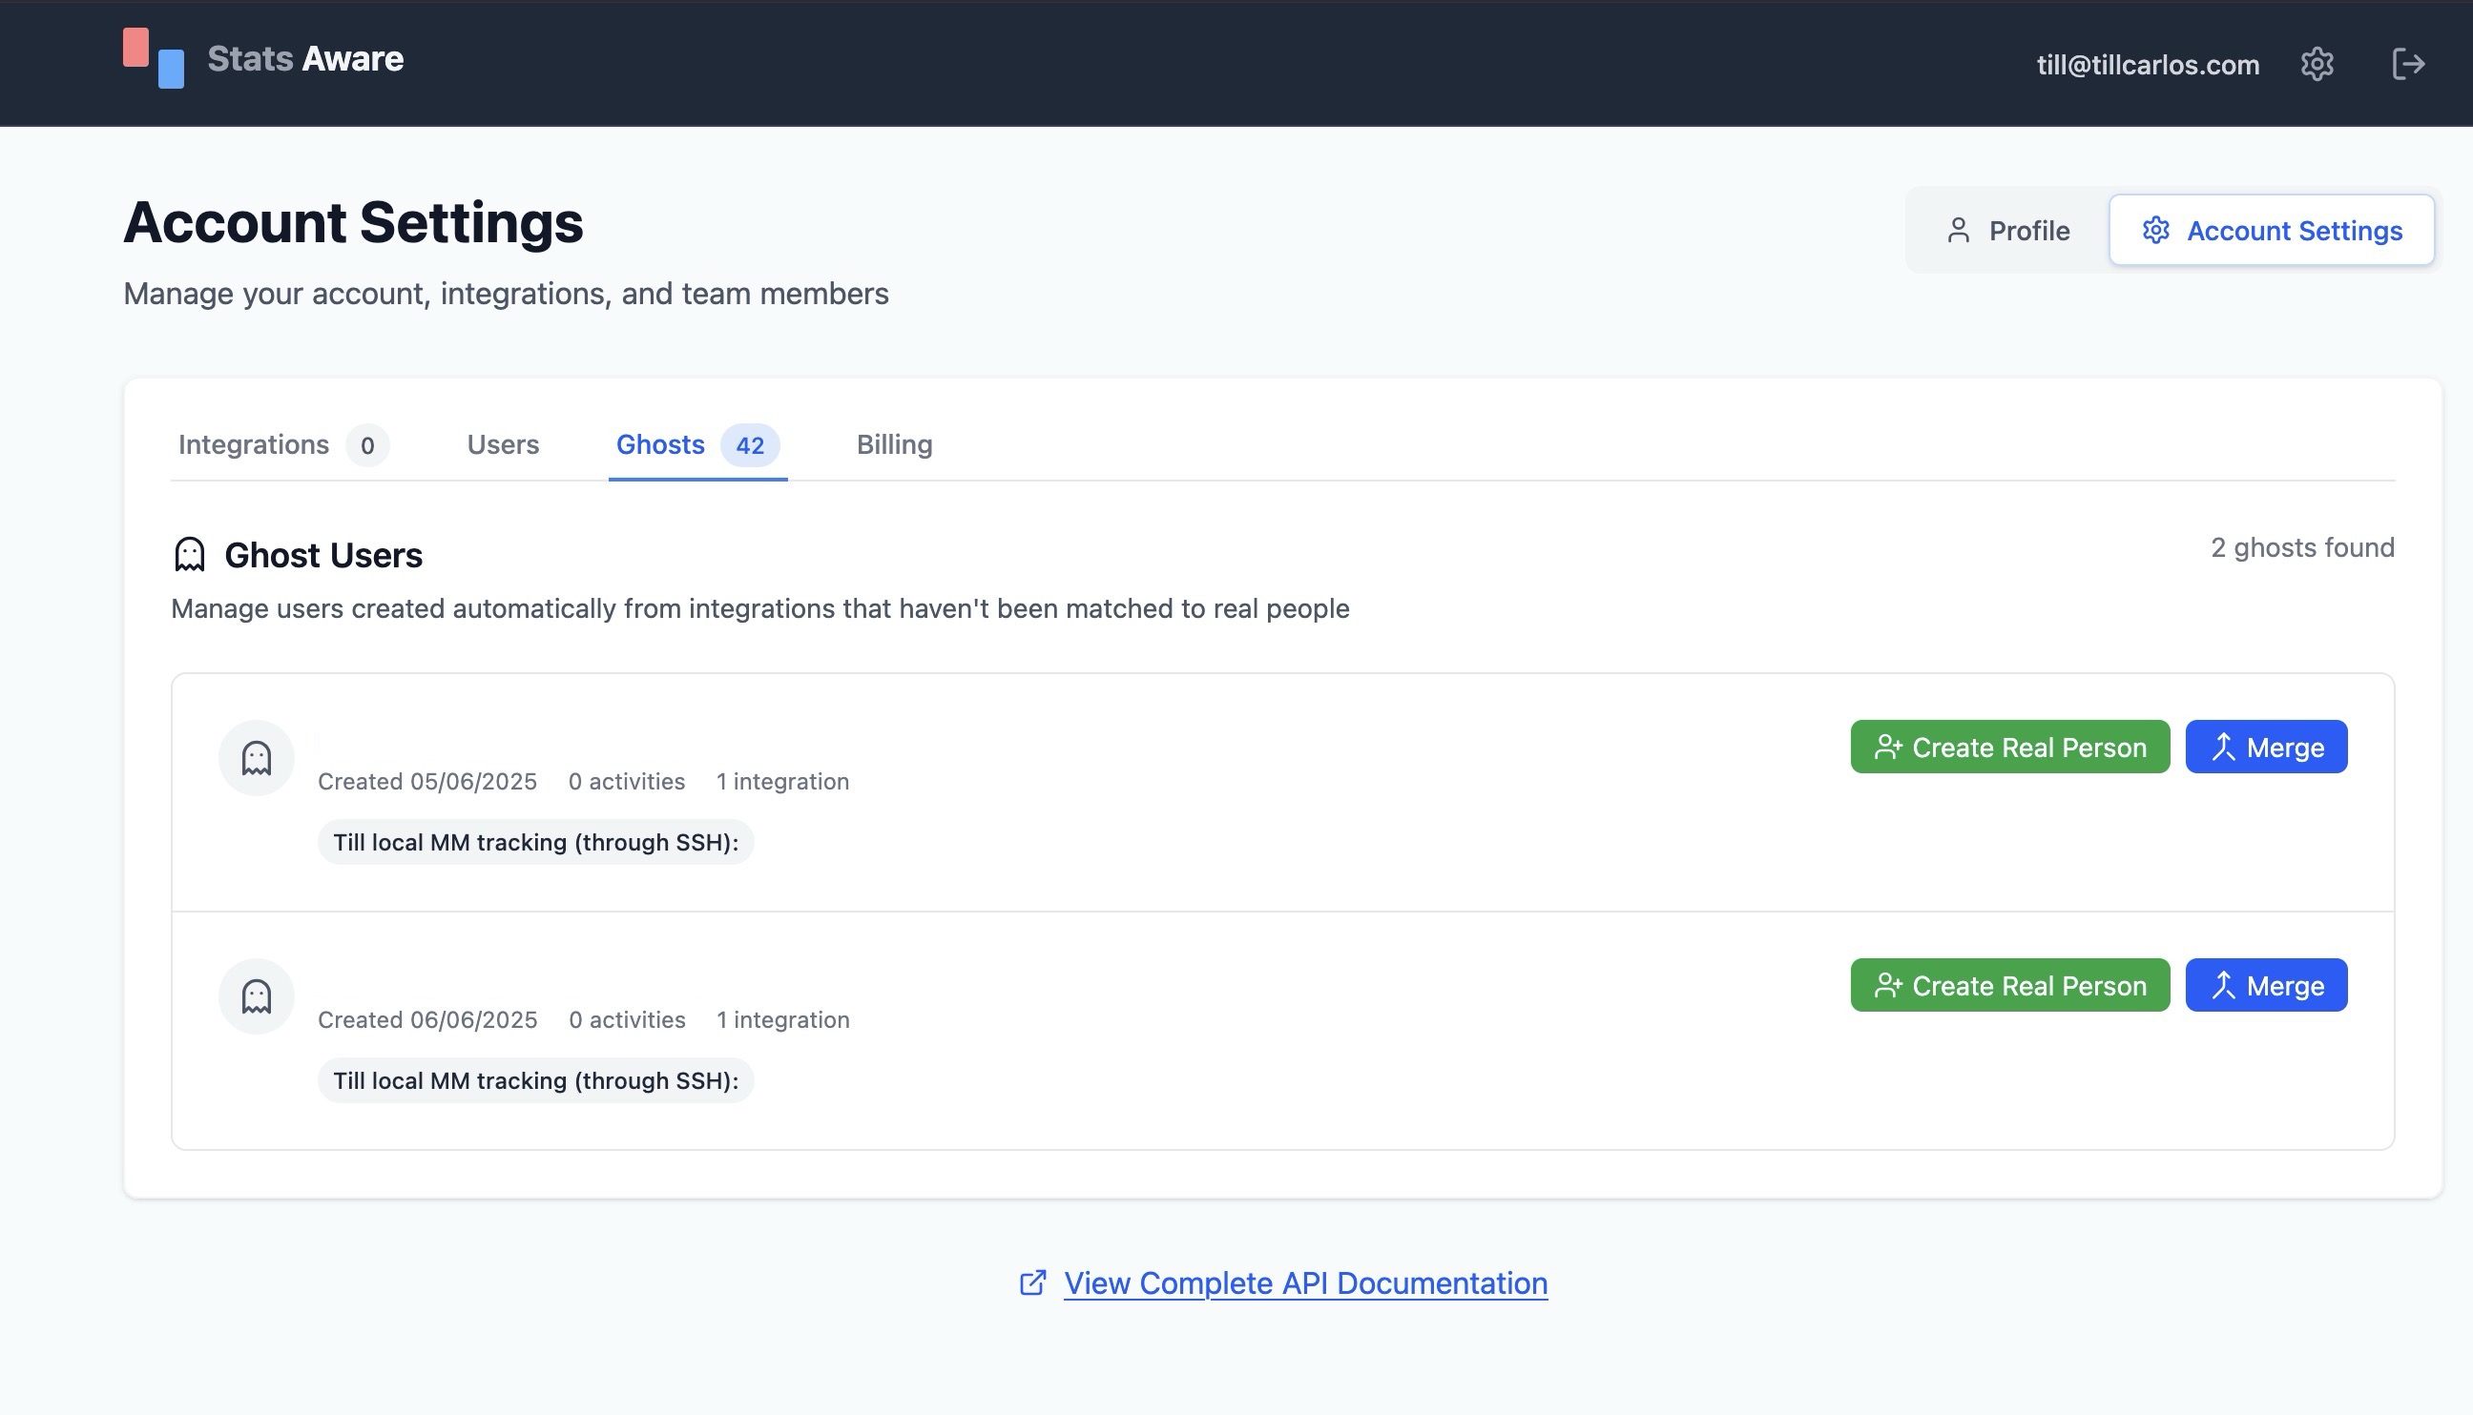Click the Ghosts count badge 42
Screen dimensions: 2473x1415
(x=750, y=445)
